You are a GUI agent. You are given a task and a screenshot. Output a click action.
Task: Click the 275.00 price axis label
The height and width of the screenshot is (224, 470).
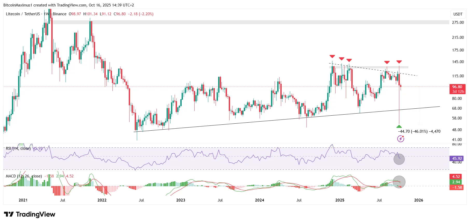(458, 23)
